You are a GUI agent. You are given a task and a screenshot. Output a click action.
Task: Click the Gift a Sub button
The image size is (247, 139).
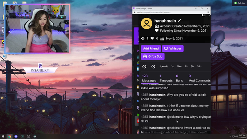click(153, 56)
